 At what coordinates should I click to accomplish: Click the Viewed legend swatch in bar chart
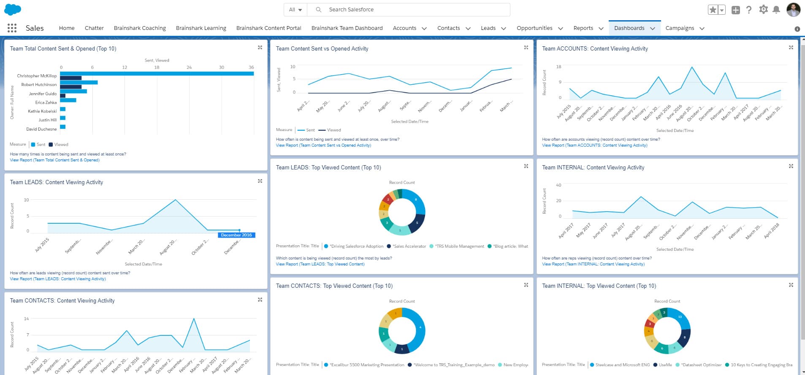click(51, 145)
